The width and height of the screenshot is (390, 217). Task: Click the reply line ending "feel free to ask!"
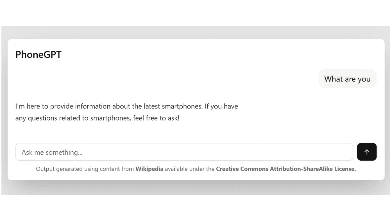pos(97,118)
